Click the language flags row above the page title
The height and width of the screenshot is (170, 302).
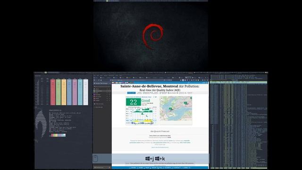(123, 83)
